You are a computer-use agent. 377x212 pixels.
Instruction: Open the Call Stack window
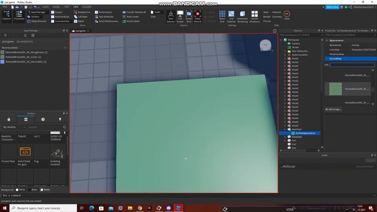pos(81,16)
